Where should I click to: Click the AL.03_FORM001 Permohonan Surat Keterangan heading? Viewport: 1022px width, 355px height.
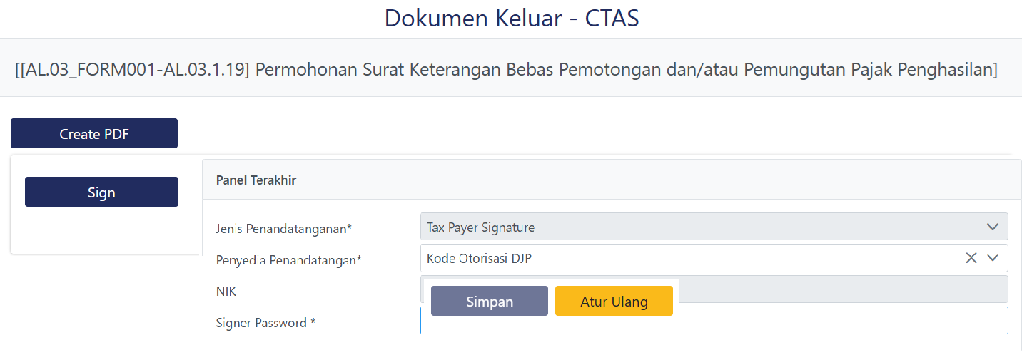[x=505, y=70]
